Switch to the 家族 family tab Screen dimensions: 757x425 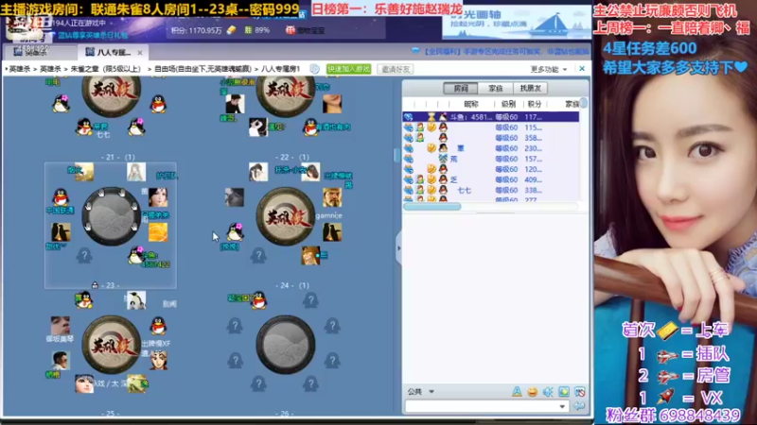(495, 88)
